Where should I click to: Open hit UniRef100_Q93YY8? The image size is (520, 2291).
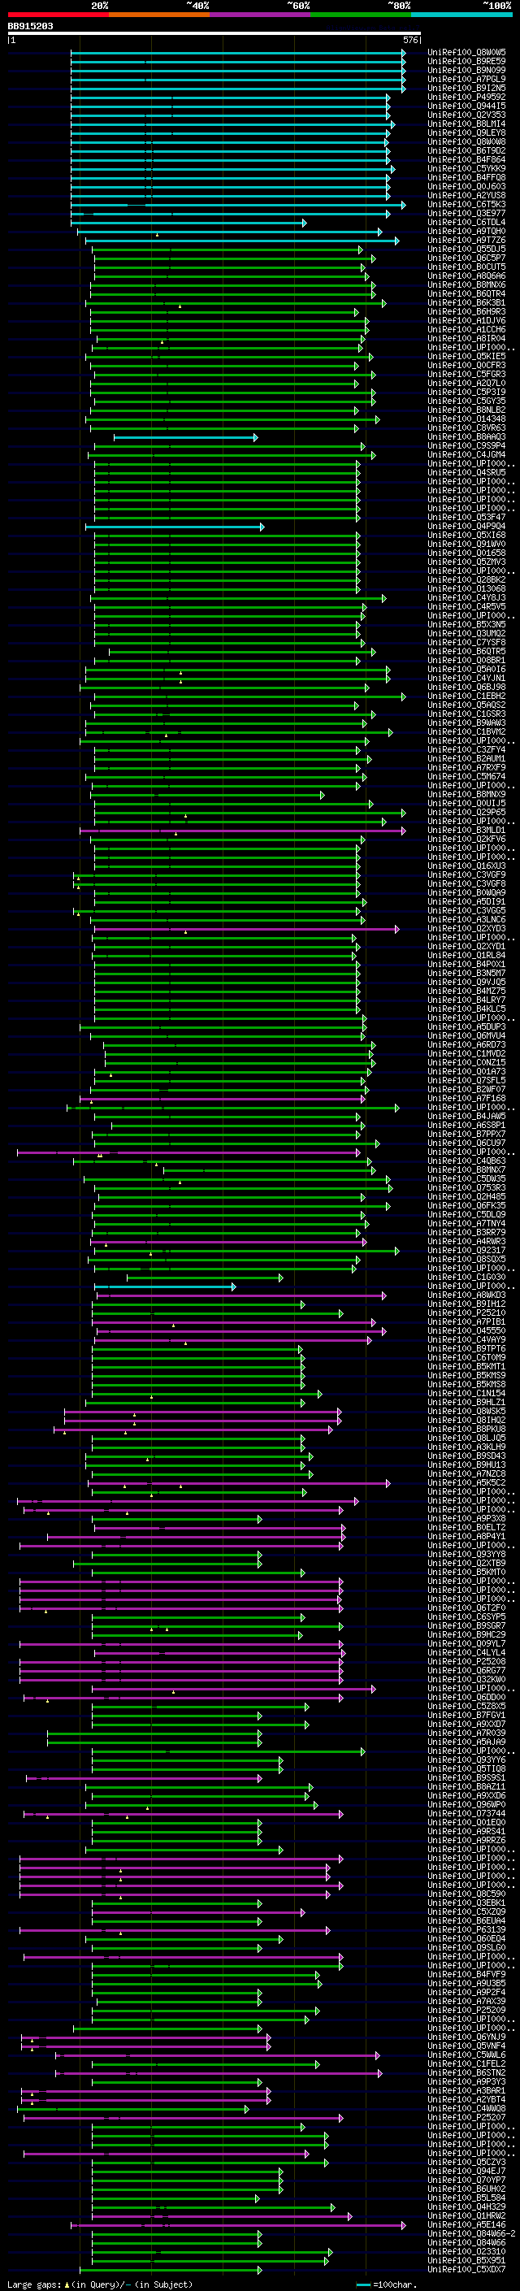(466, 1554)
